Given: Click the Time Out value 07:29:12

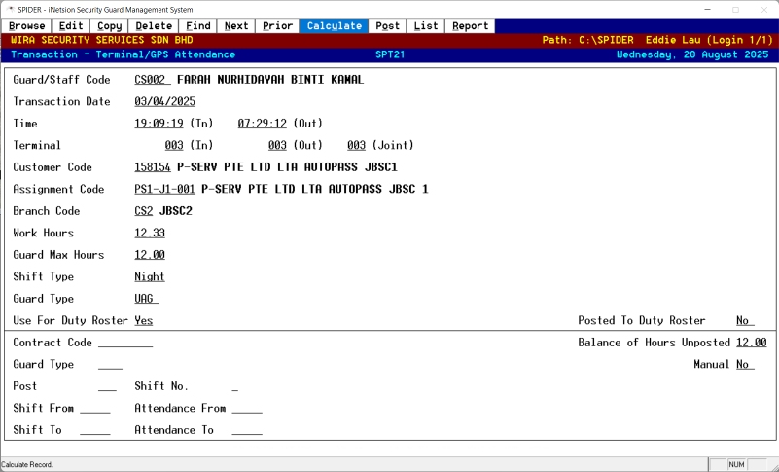Looking at the screenshot, I should pyautogui.click(x=262, y=124).
